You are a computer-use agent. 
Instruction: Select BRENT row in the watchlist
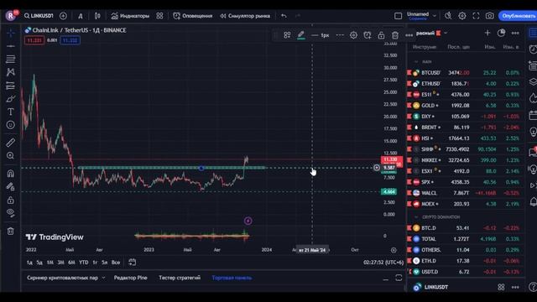pyautogui.click(x=465, y=128)
